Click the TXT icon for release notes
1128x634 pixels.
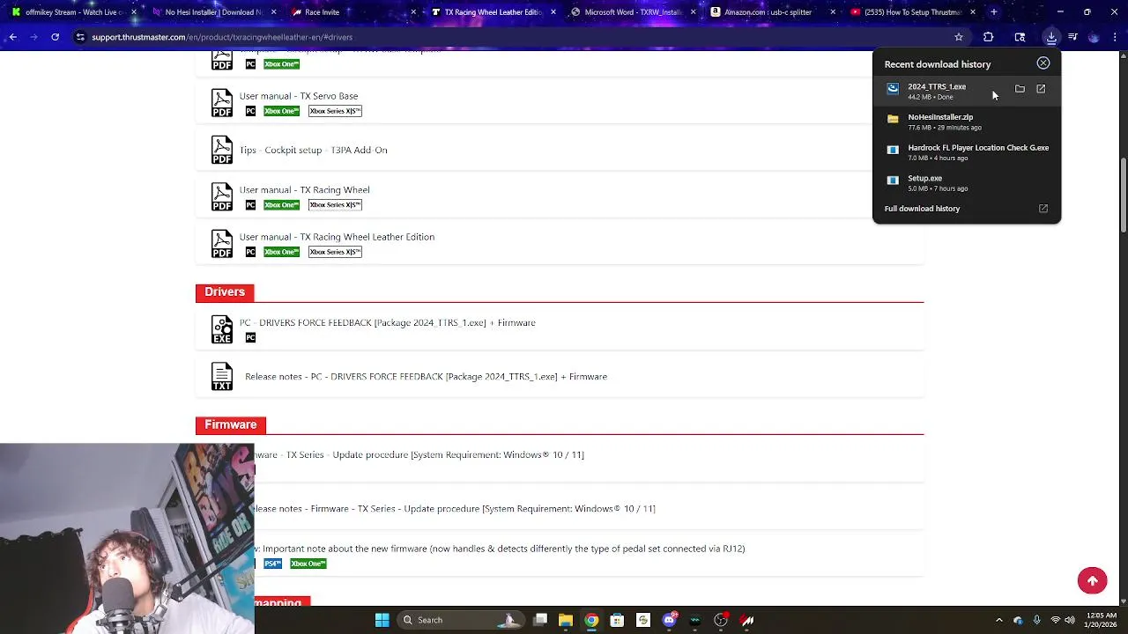pyautogui.click(x=222, y=376)
